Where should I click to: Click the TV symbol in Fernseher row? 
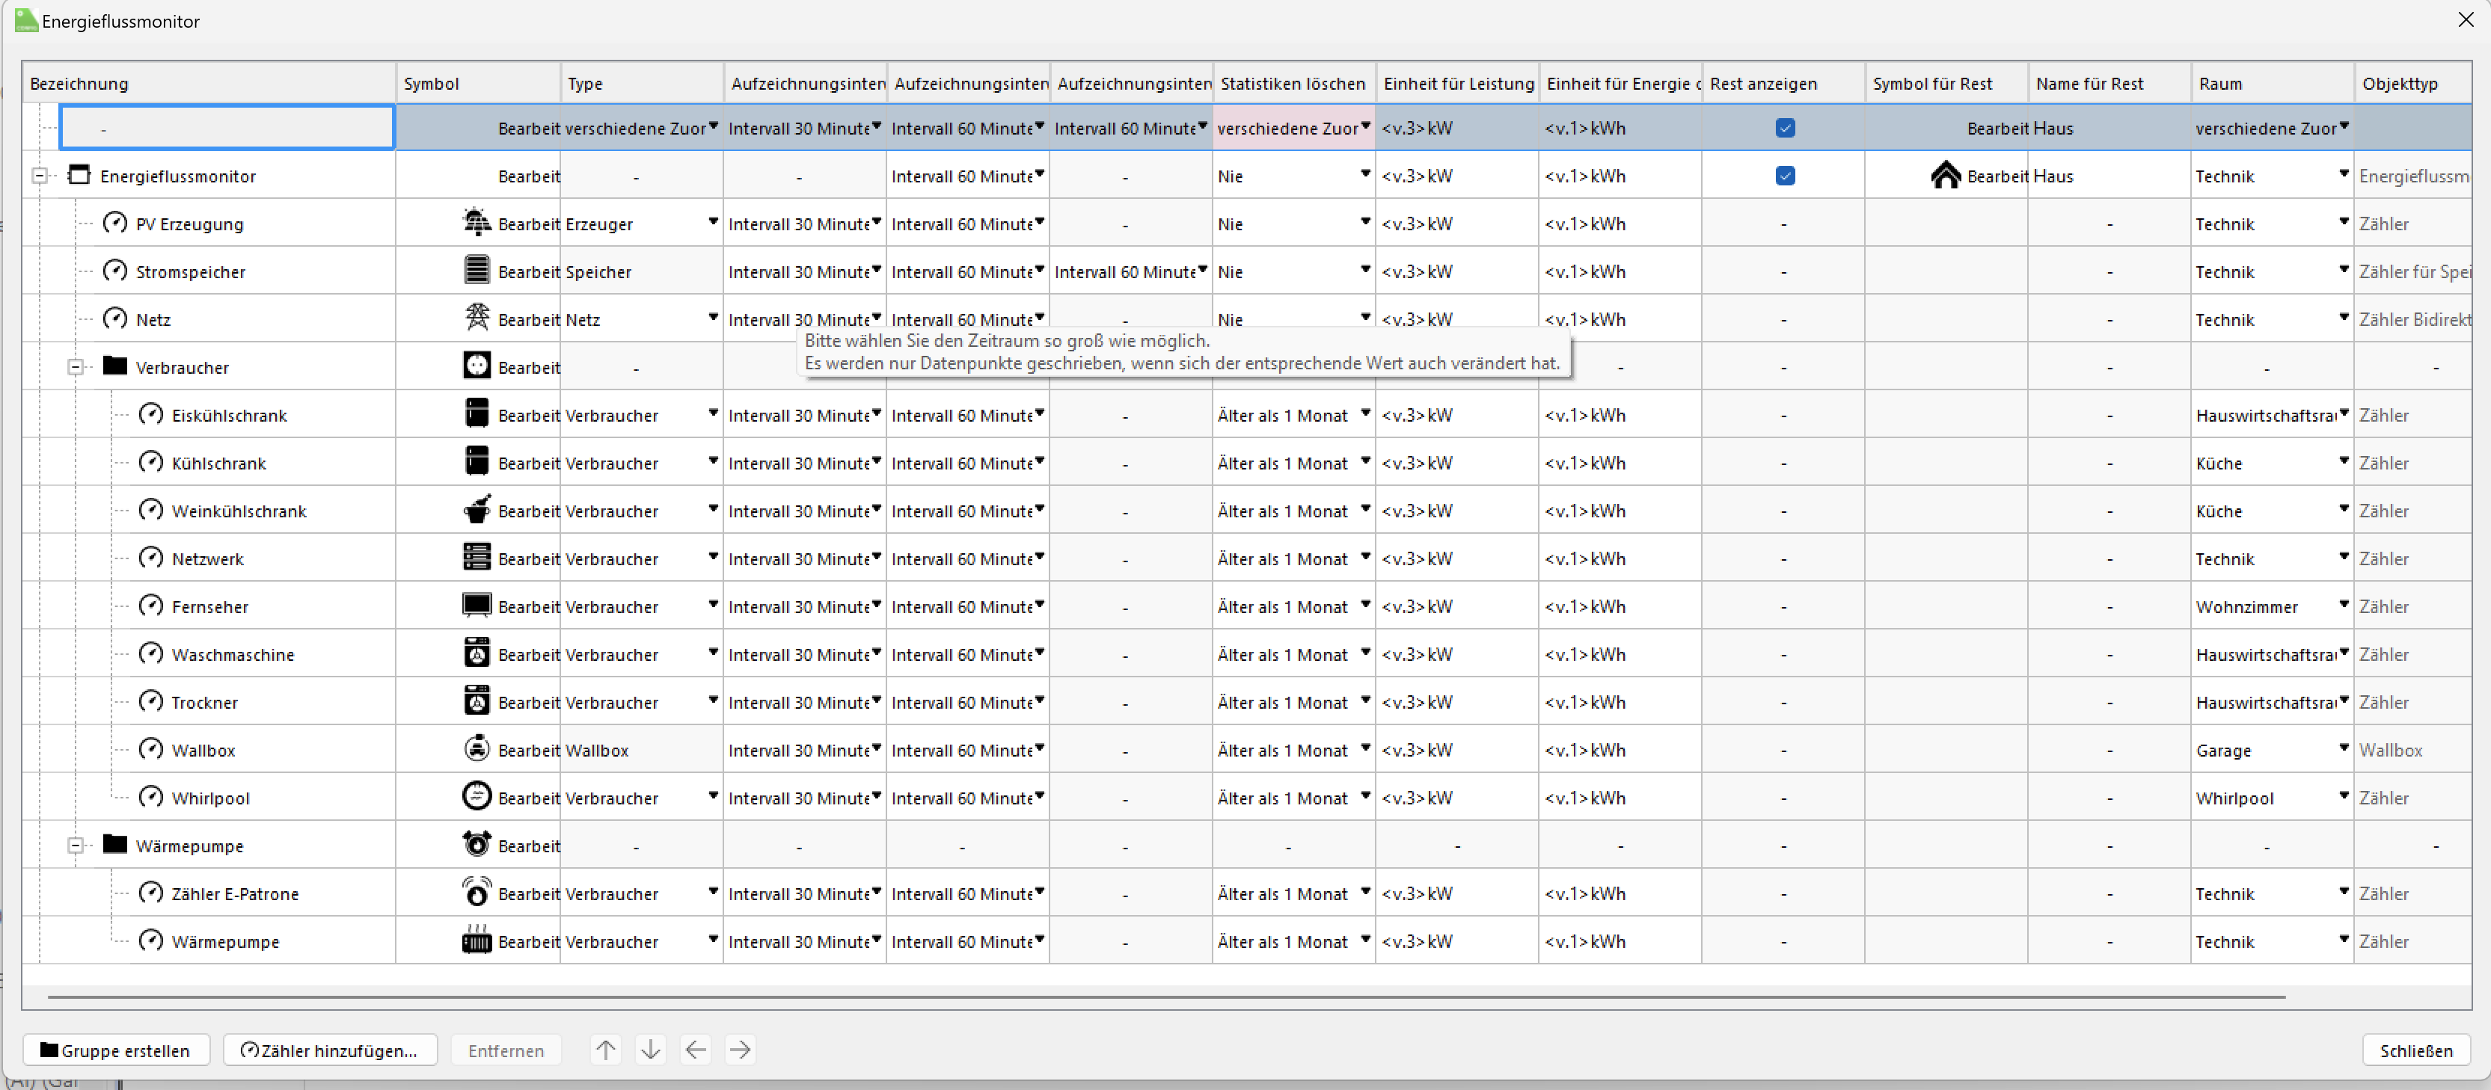point(477,605)
